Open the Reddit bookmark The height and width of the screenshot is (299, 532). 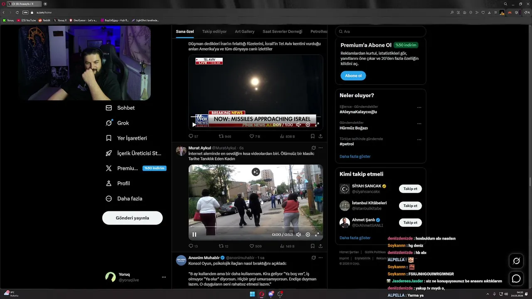(x=44, y=20)
